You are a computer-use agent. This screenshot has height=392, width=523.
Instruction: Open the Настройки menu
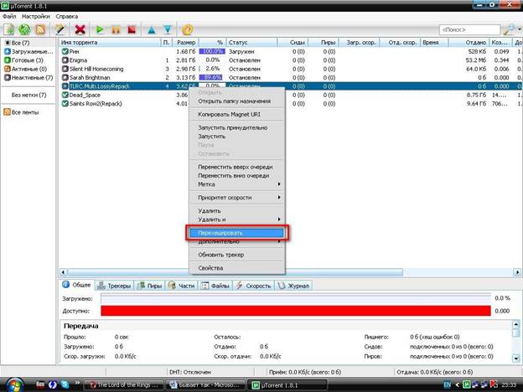tap(36, 16)
